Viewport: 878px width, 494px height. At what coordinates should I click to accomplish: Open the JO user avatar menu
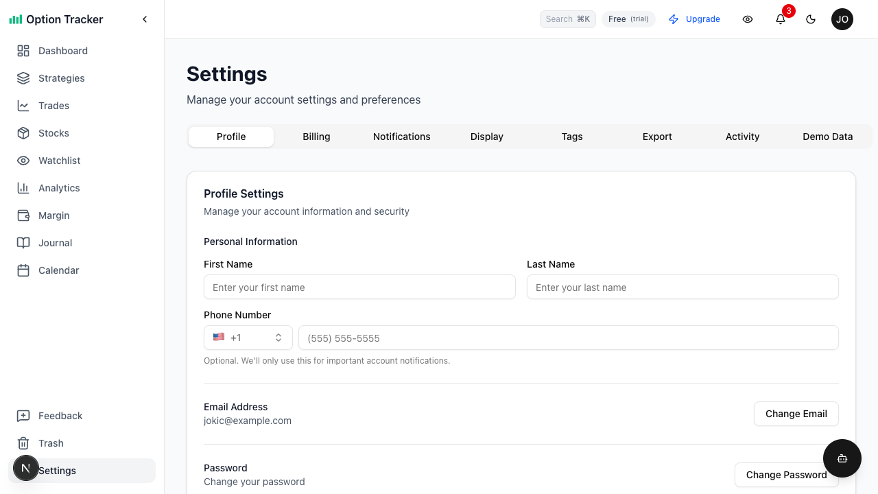click(842, 19)
